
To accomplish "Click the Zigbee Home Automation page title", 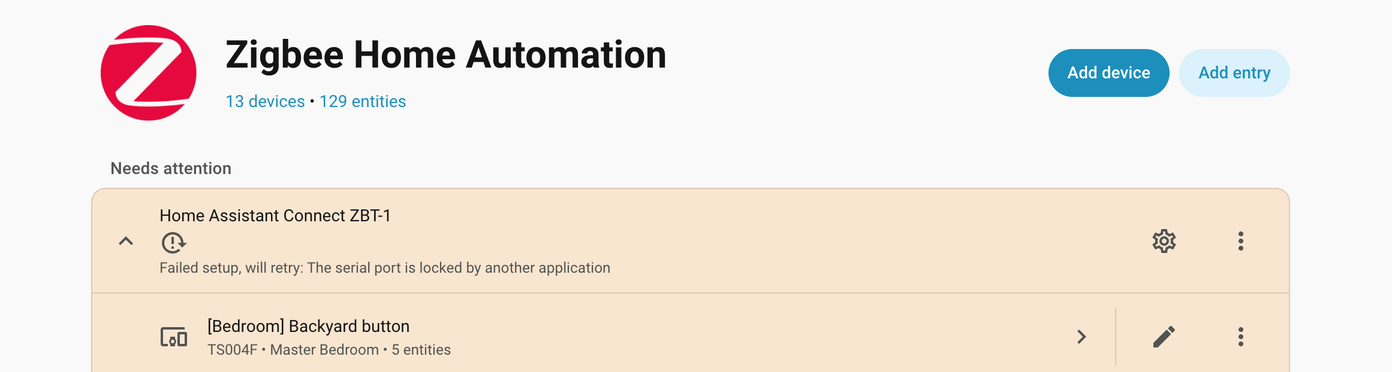I will (445, 55).
